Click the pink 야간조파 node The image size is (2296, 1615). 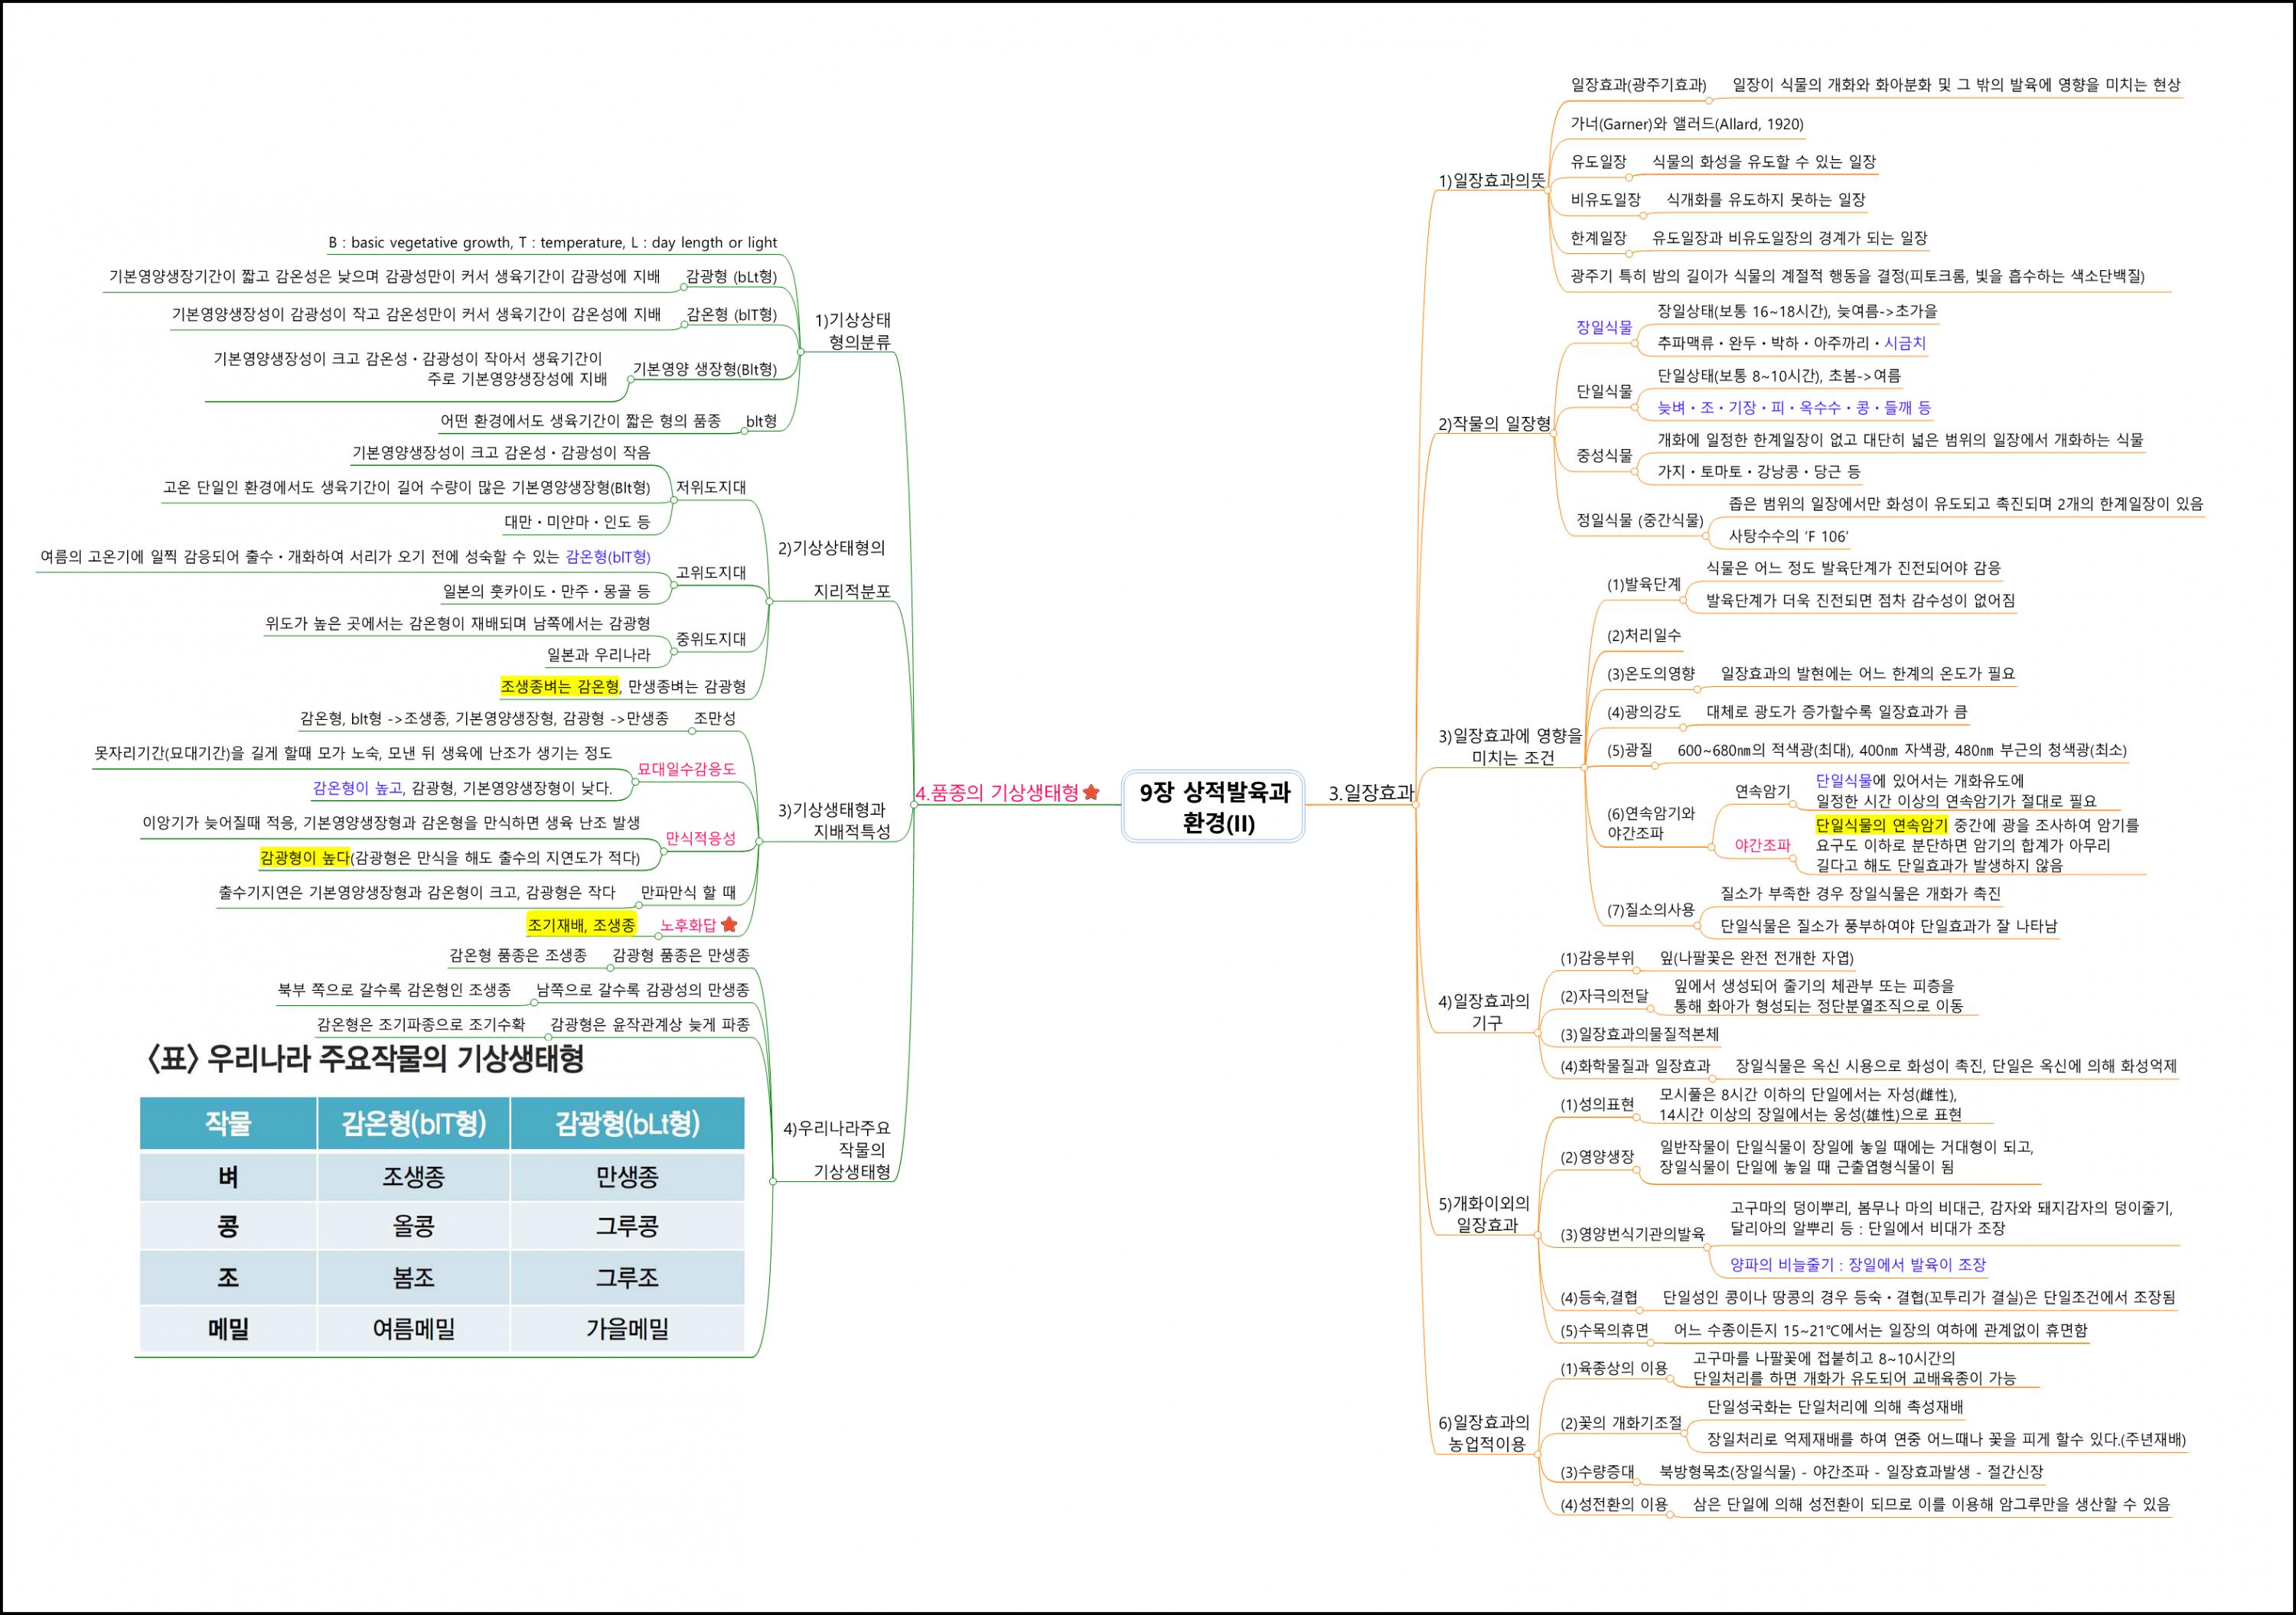[1762, 845]
